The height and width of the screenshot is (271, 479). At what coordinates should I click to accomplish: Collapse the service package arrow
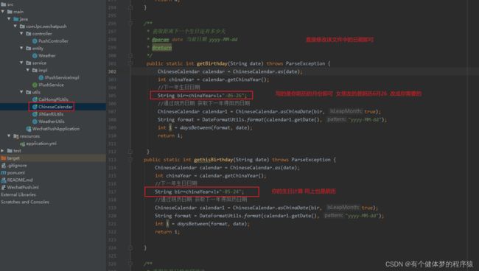point(21,63)
